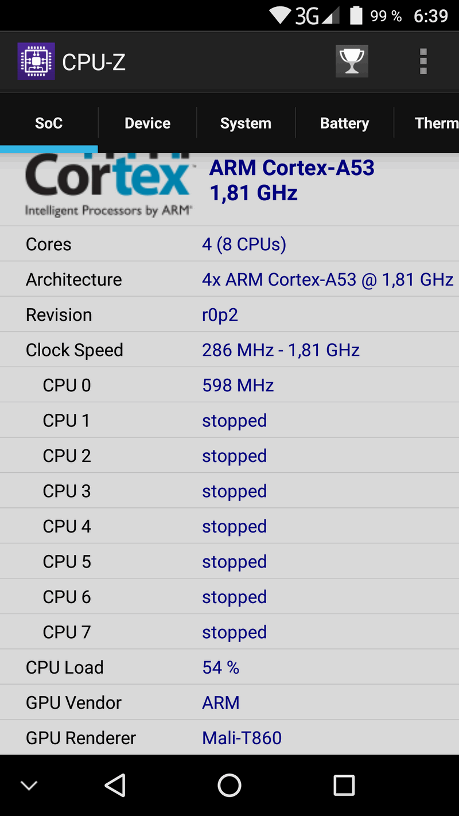459x816 pixels.
Task: Tap the Clock Speed row
Action: pos(229,349)
